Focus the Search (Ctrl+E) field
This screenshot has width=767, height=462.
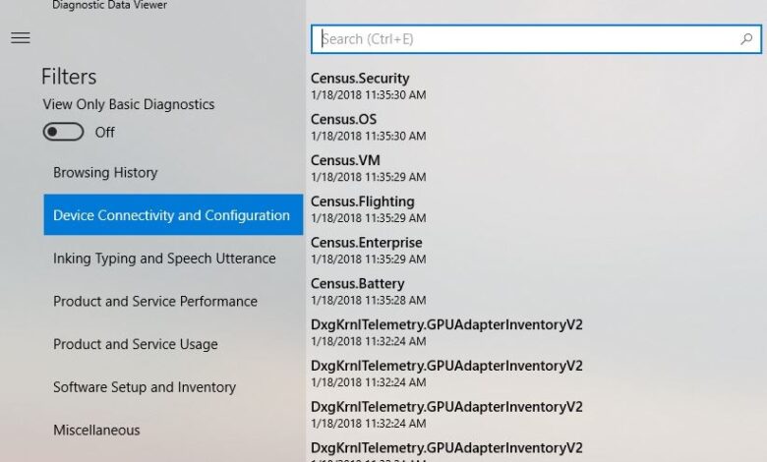click(526, 39)
